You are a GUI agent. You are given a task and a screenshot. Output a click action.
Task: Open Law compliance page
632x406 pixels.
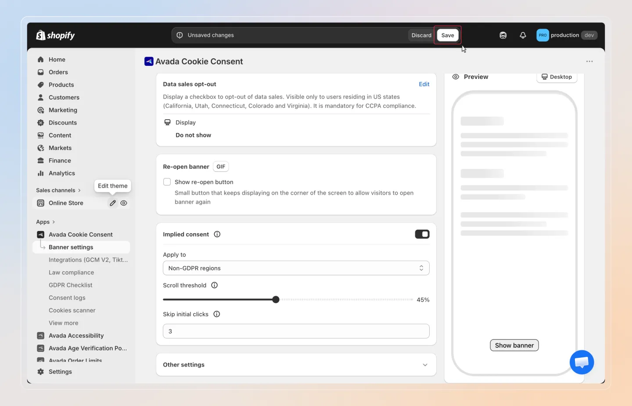[71, 273]
